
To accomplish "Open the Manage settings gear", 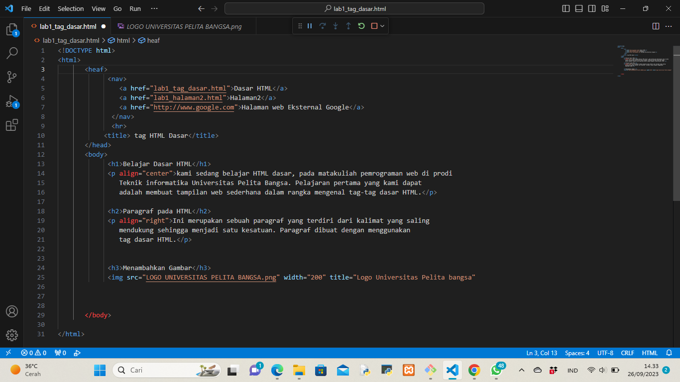I will tap(12, 335).
